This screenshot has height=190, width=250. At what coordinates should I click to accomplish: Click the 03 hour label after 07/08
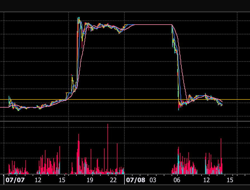tap(153, 180)
